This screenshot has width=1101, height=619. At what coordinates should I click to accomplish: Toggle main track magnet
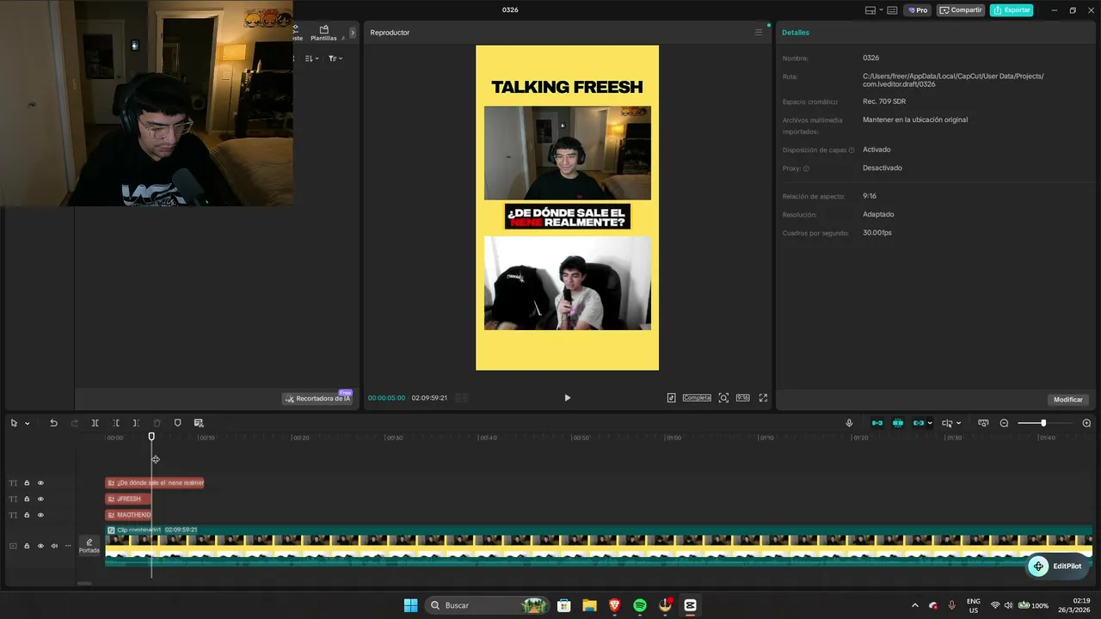[x=877, y=423]
